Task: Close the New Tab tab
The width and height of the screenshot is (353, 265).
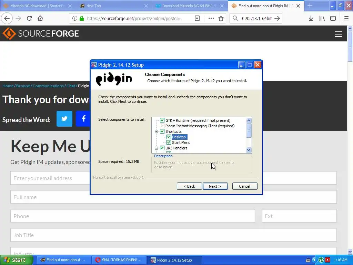Action: pyautogui.click(x=146, y=6)
